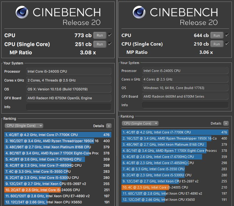This screenshot has width=234, height=206.
Task: Select Threadripper 1950X ranking row in left window
Action: click(x=58, y=141)
